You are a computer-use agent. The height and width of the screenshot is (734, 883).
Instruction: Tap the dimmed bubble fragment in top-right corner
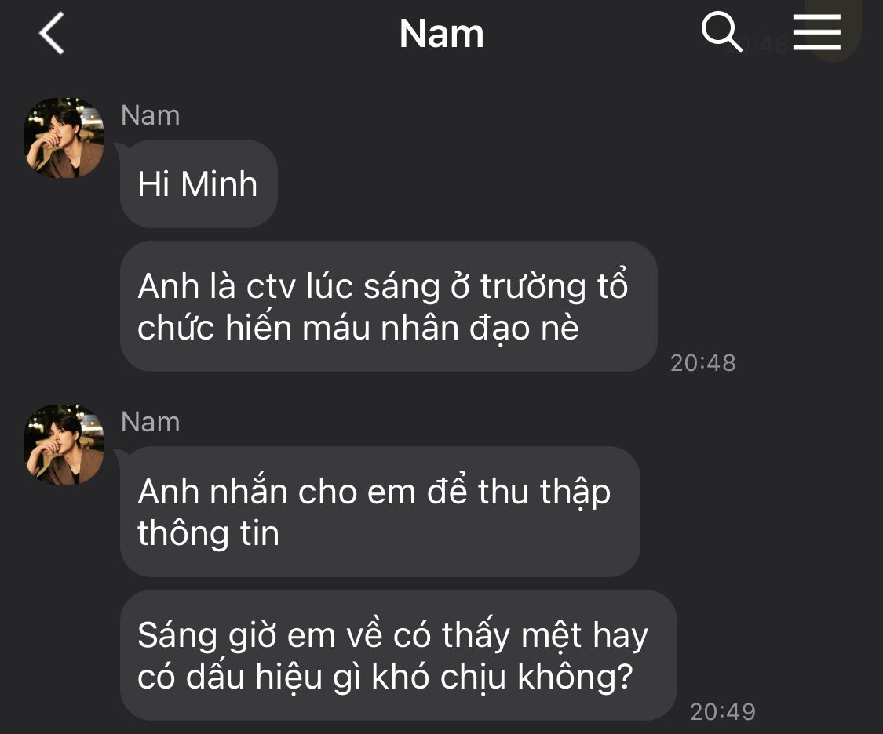834,28
